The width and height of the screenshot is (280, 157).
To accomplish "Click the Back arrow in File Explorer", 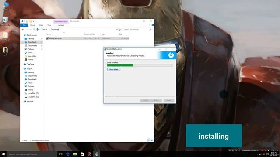I will (x=23, y=29).
